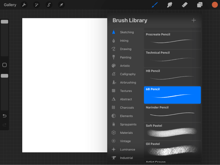Choose the Oil Pastel brush

click(x=172, y=150)
